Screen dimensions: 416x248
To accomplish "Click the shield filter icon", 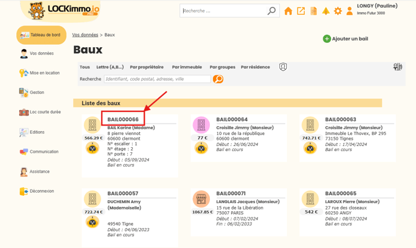I will click(283, 67).
